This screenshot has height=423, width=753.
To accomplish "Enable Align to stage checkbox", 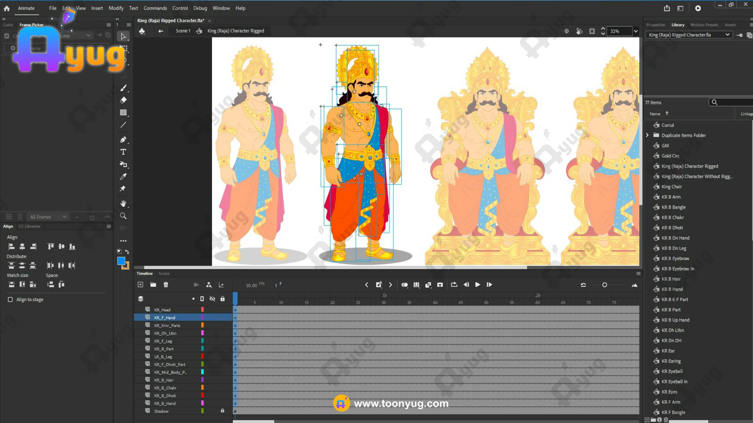I will (x=10, y=300).
